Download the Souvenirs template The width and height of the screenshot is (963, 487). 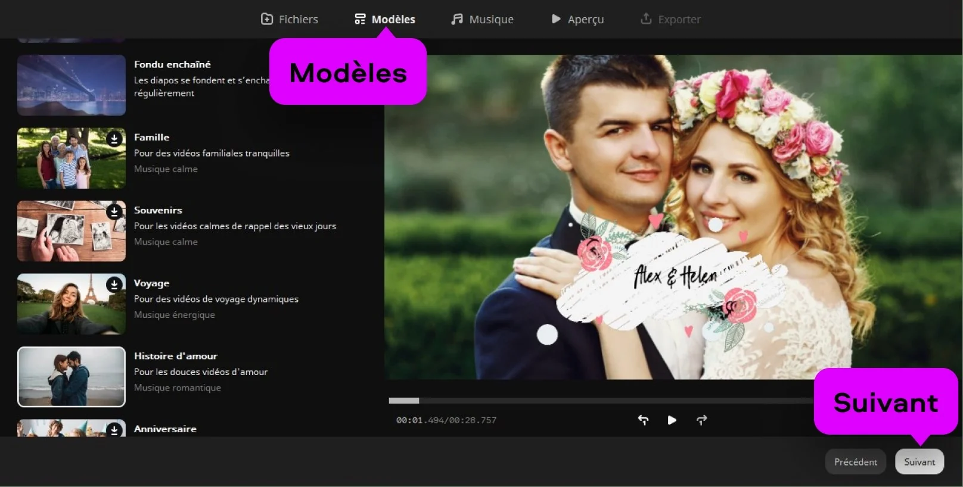click(114, 211)
